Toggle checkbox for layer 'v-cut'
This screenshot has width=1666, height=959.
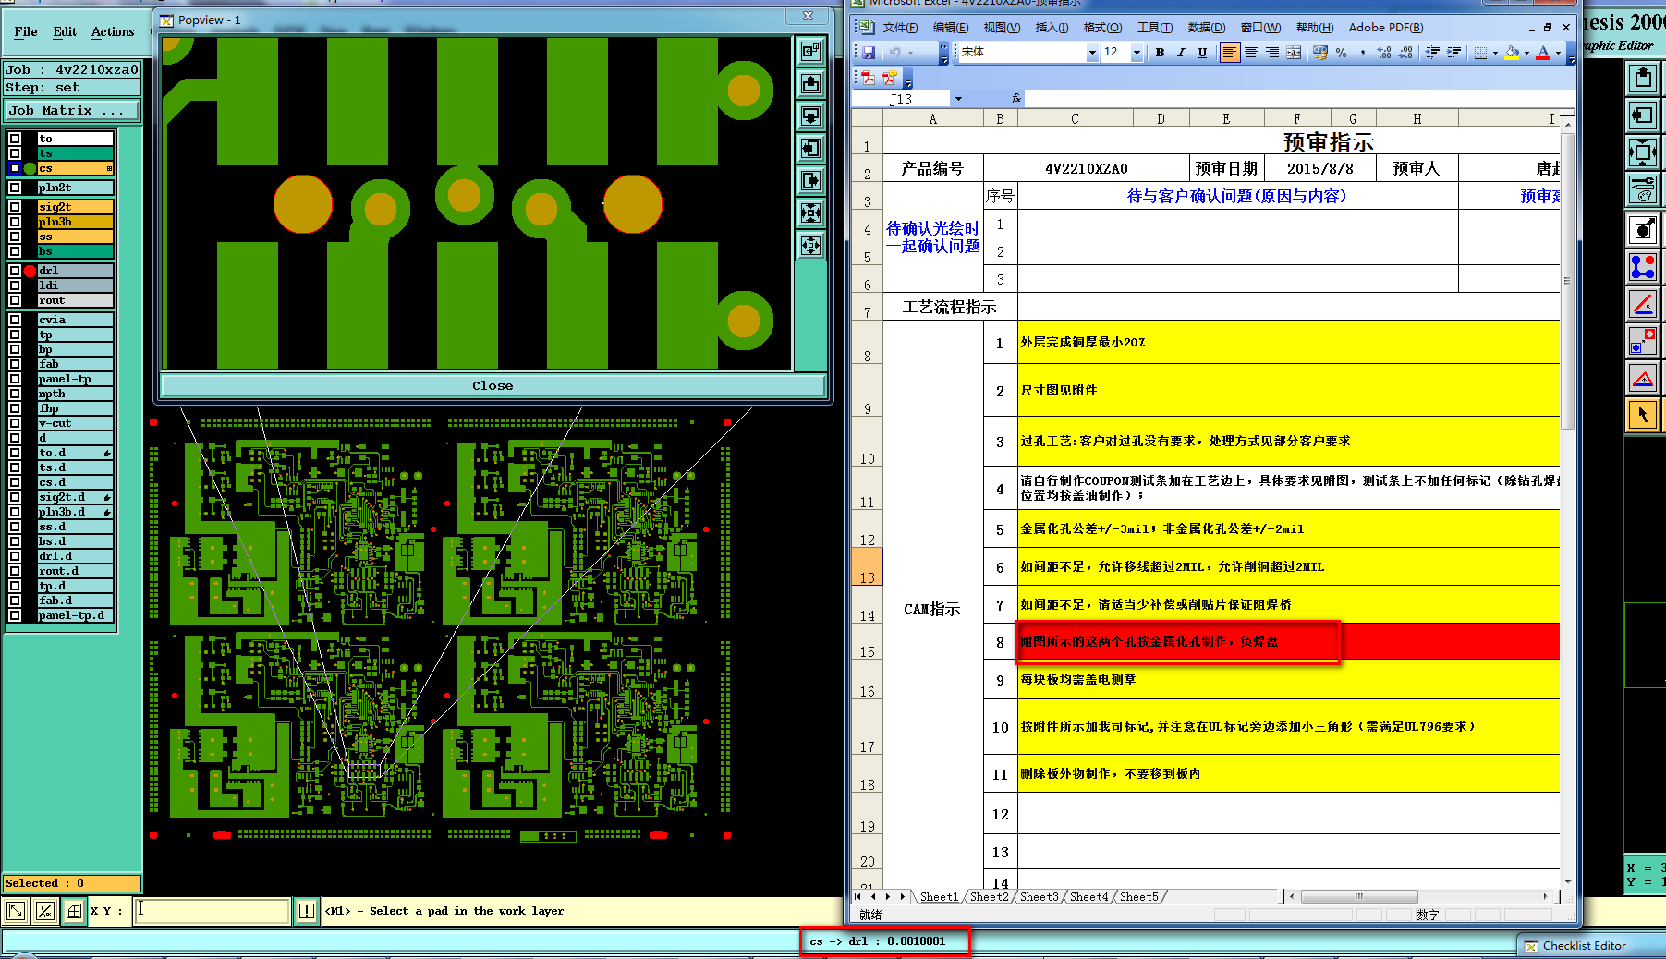click(x=15, y=423)
